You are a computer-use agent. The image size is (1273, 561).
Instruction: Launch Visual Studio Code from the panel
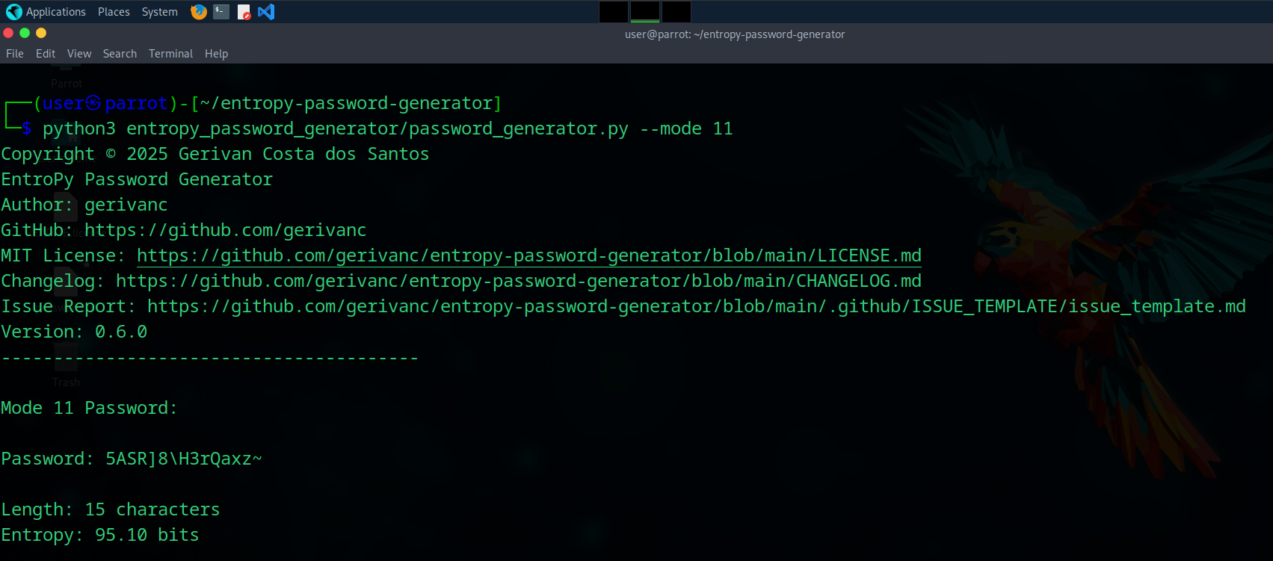pyautogui.click(x=266, y=12)
